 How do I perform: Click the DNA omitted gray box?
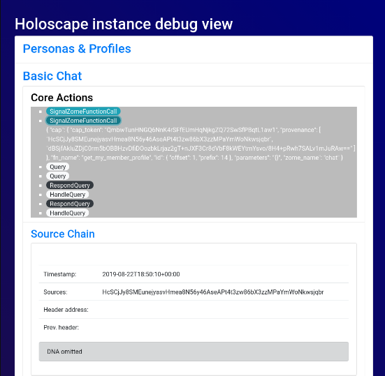tap(194, 352)
